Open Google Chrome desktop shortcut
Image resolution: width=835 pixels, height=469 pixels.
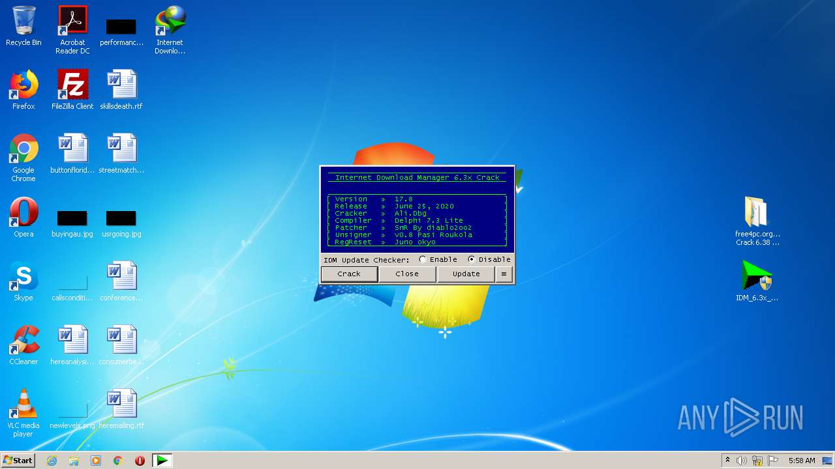23,158
